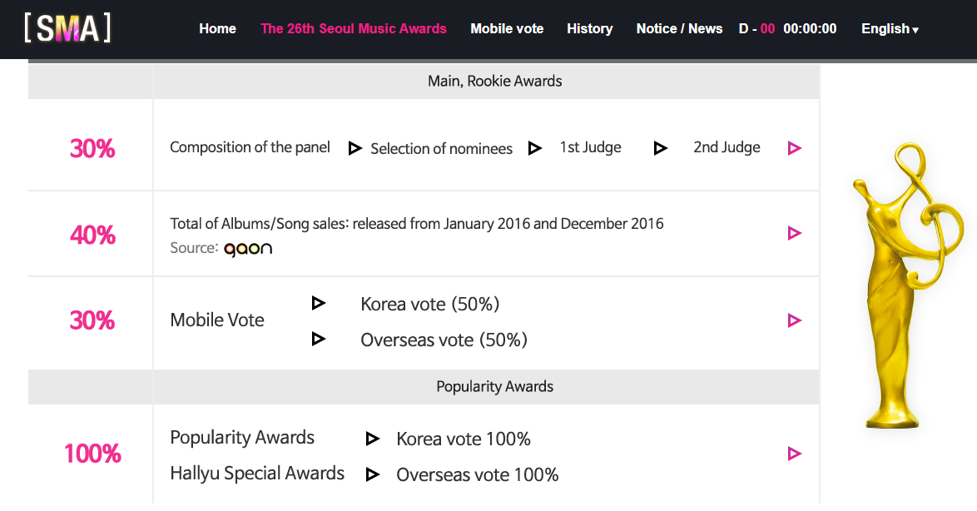The width and height of the screenshot is (977, 511).
Task: Click the pink arrow beside 2nd Judge
Action: pyautogui.click(x=794, y=147)
